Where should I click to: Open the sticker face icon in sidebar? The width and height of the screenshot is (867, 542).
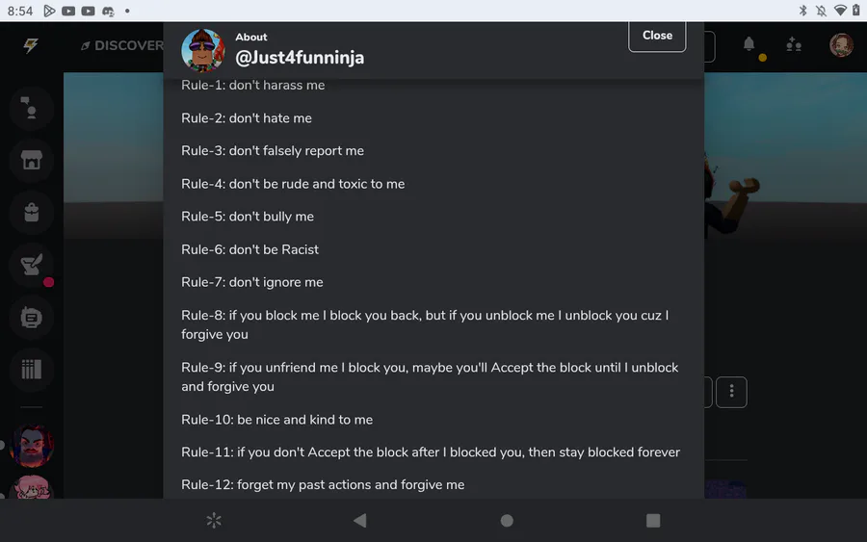tap(31, 317)
